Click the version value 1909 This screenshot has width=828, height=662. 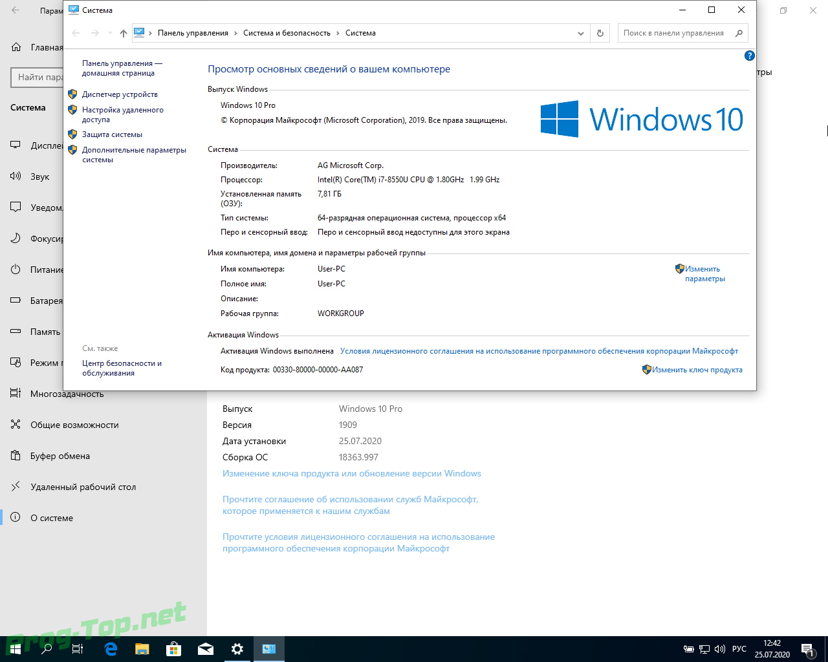pyautogui.click(x=348, y=425)
